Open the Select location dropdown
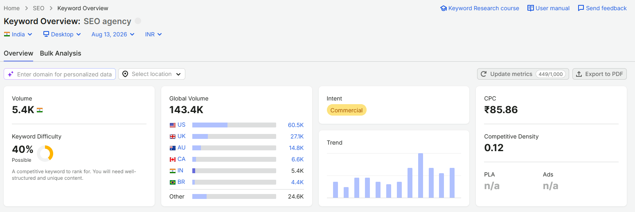The image size is (635, 212). click(x=152, y=74)
